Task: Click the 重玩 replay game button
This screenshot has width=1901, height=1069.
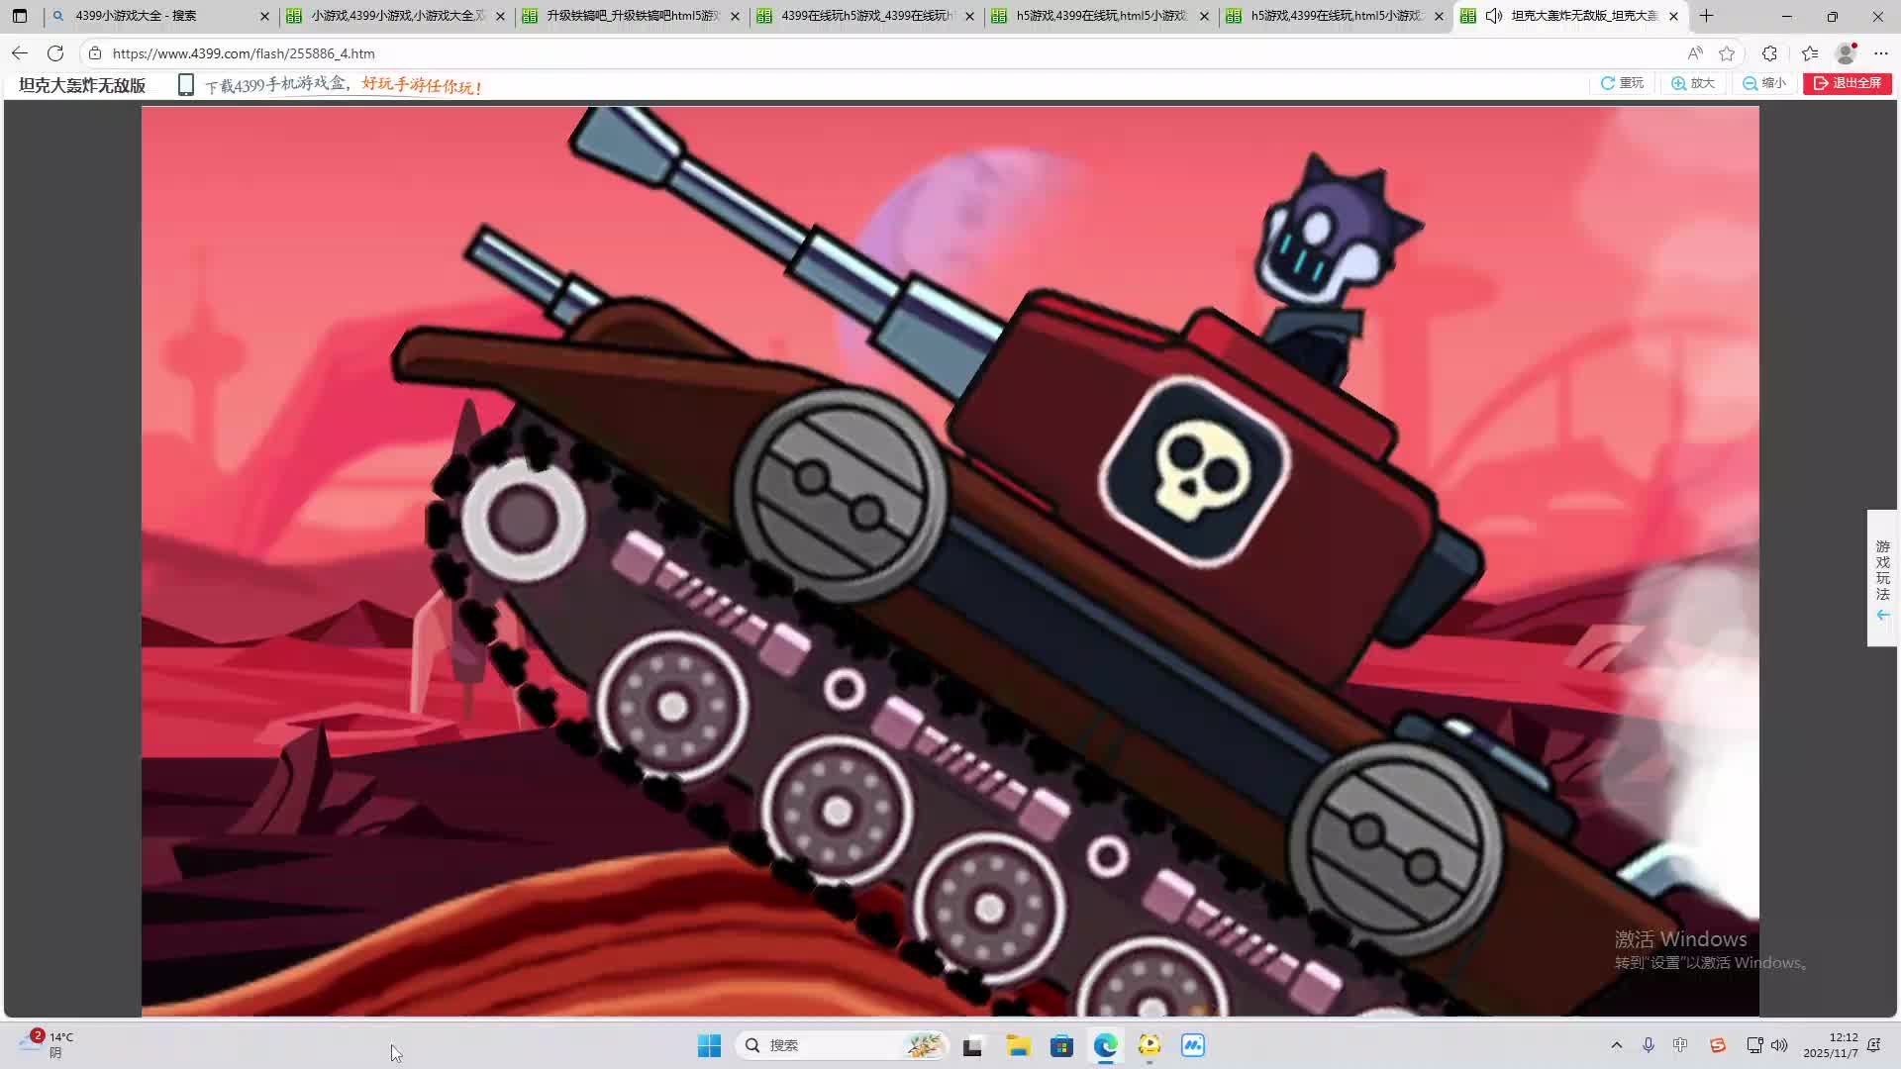Action: (x=1622, y=83)
